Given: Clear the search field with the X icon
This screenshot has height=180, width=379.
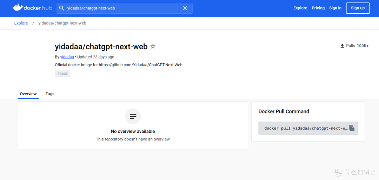Looking at the screenshot, I should pyautogui.click(x=185, y=8).
